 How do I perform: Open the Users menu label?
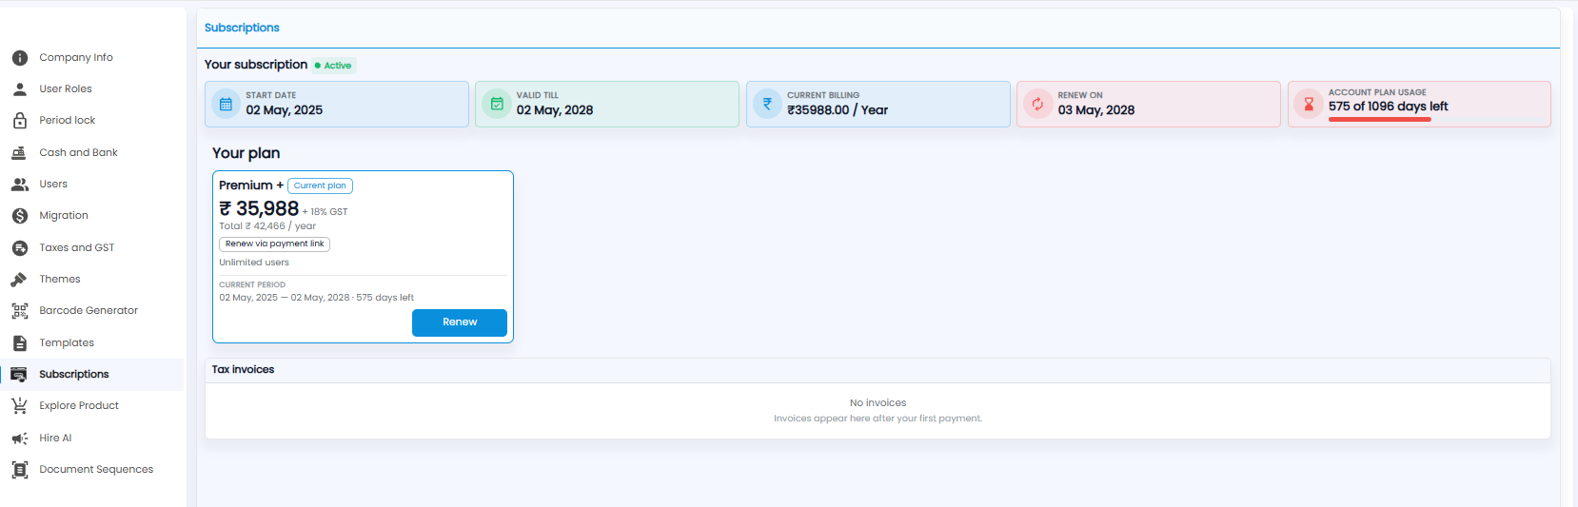(x=53, y=185)
